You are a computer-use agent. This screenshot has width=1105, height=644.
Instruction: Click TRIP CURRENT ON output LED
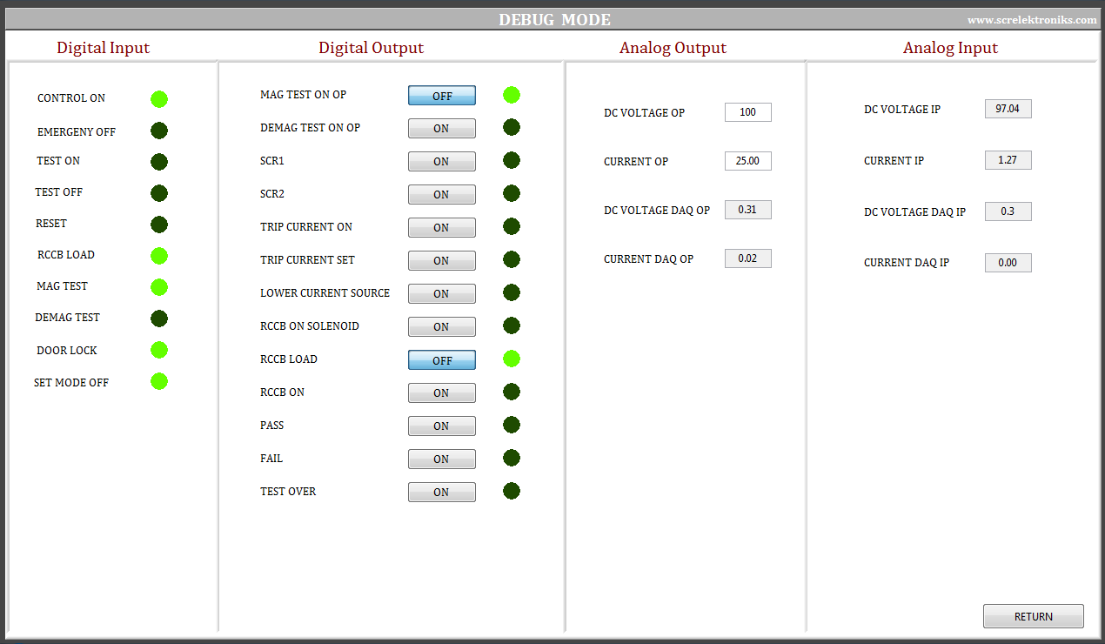[512, 226]
